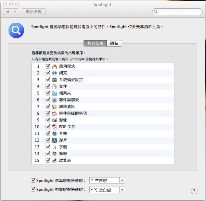Go back with the left arrow button
The image size is (206, 201).
[x=7, y=12]
